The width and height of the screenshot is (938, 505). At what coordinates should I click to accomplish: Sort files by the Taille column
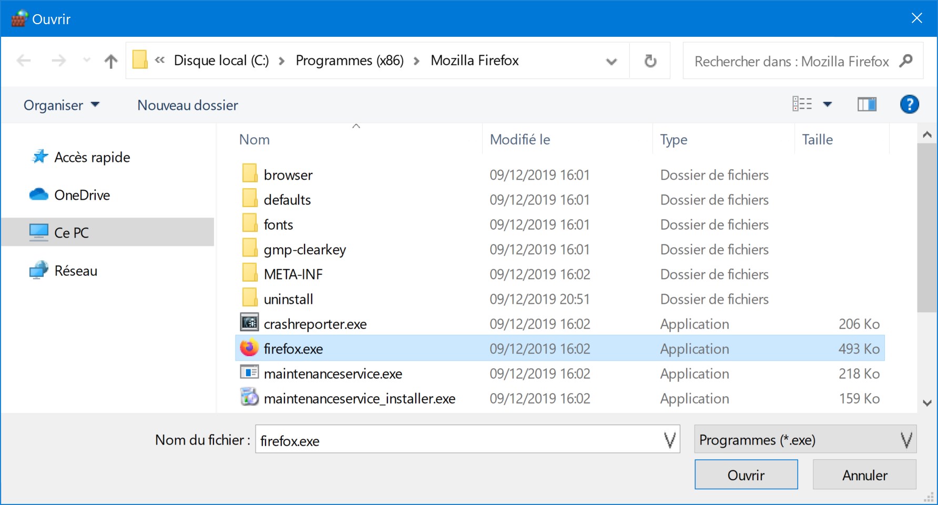[x=817, y=139]
